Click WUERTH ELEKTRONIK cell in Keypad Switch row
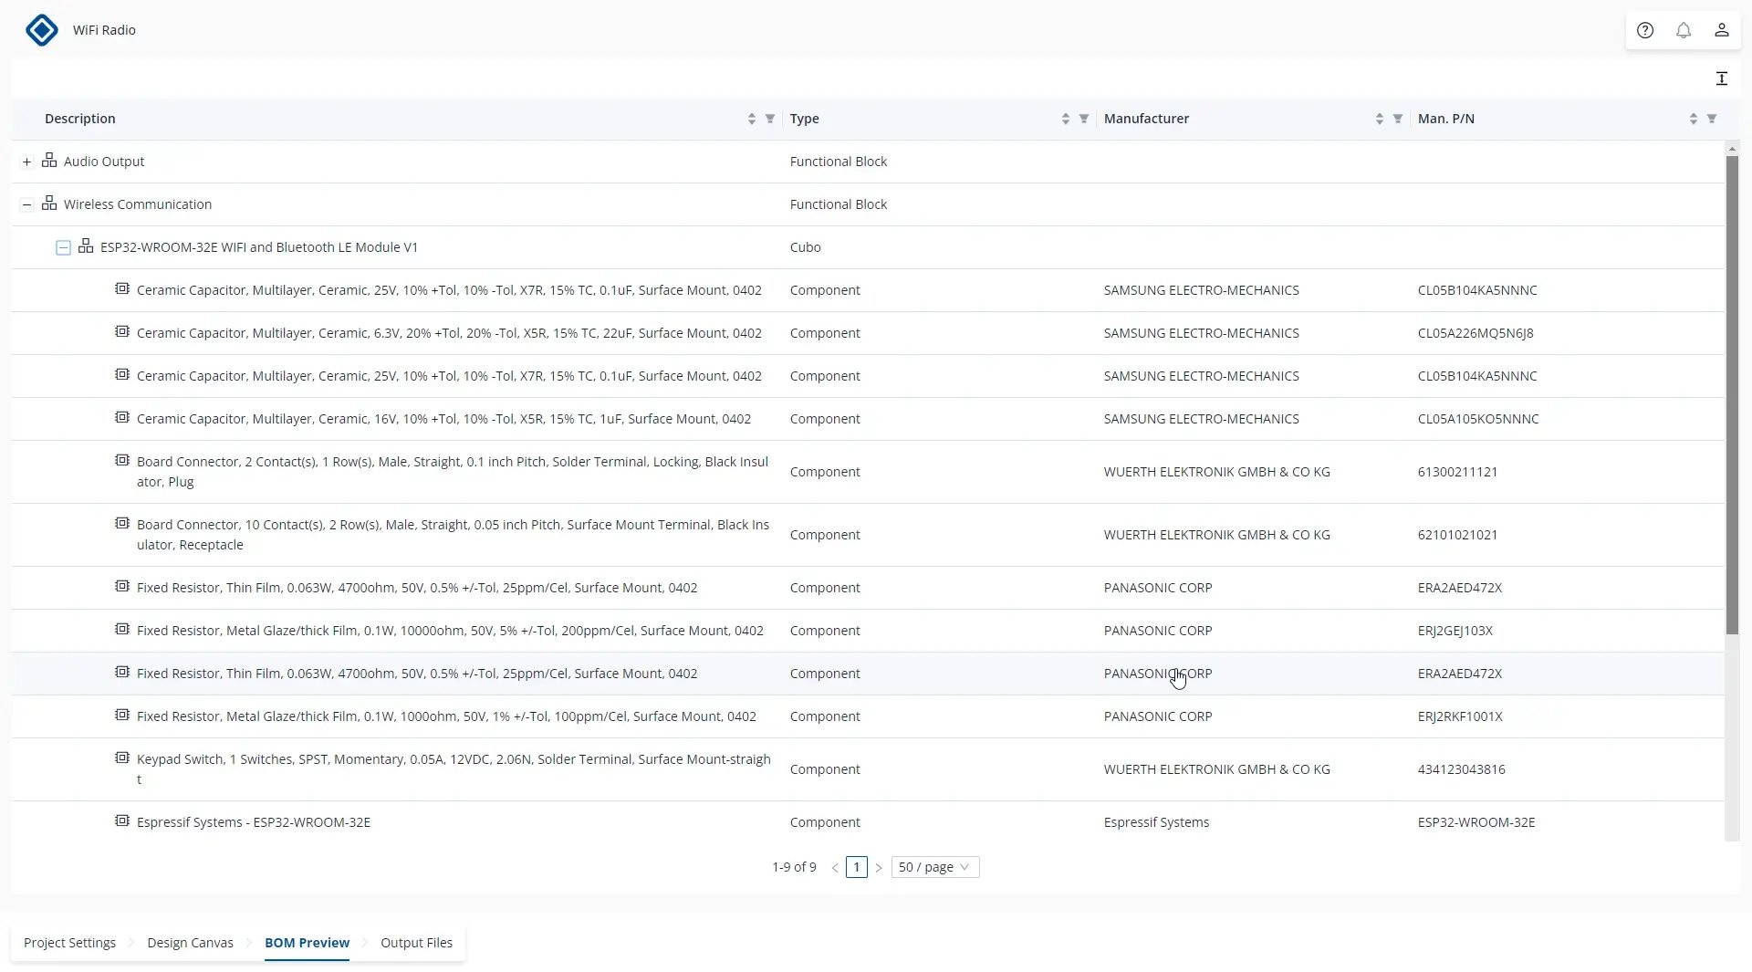 coord(1216,769)
